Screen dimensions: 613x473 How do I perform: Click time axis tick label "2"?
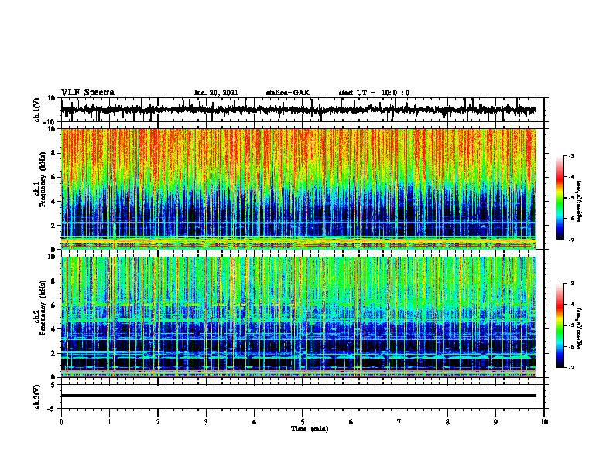(x=158, y=422)
